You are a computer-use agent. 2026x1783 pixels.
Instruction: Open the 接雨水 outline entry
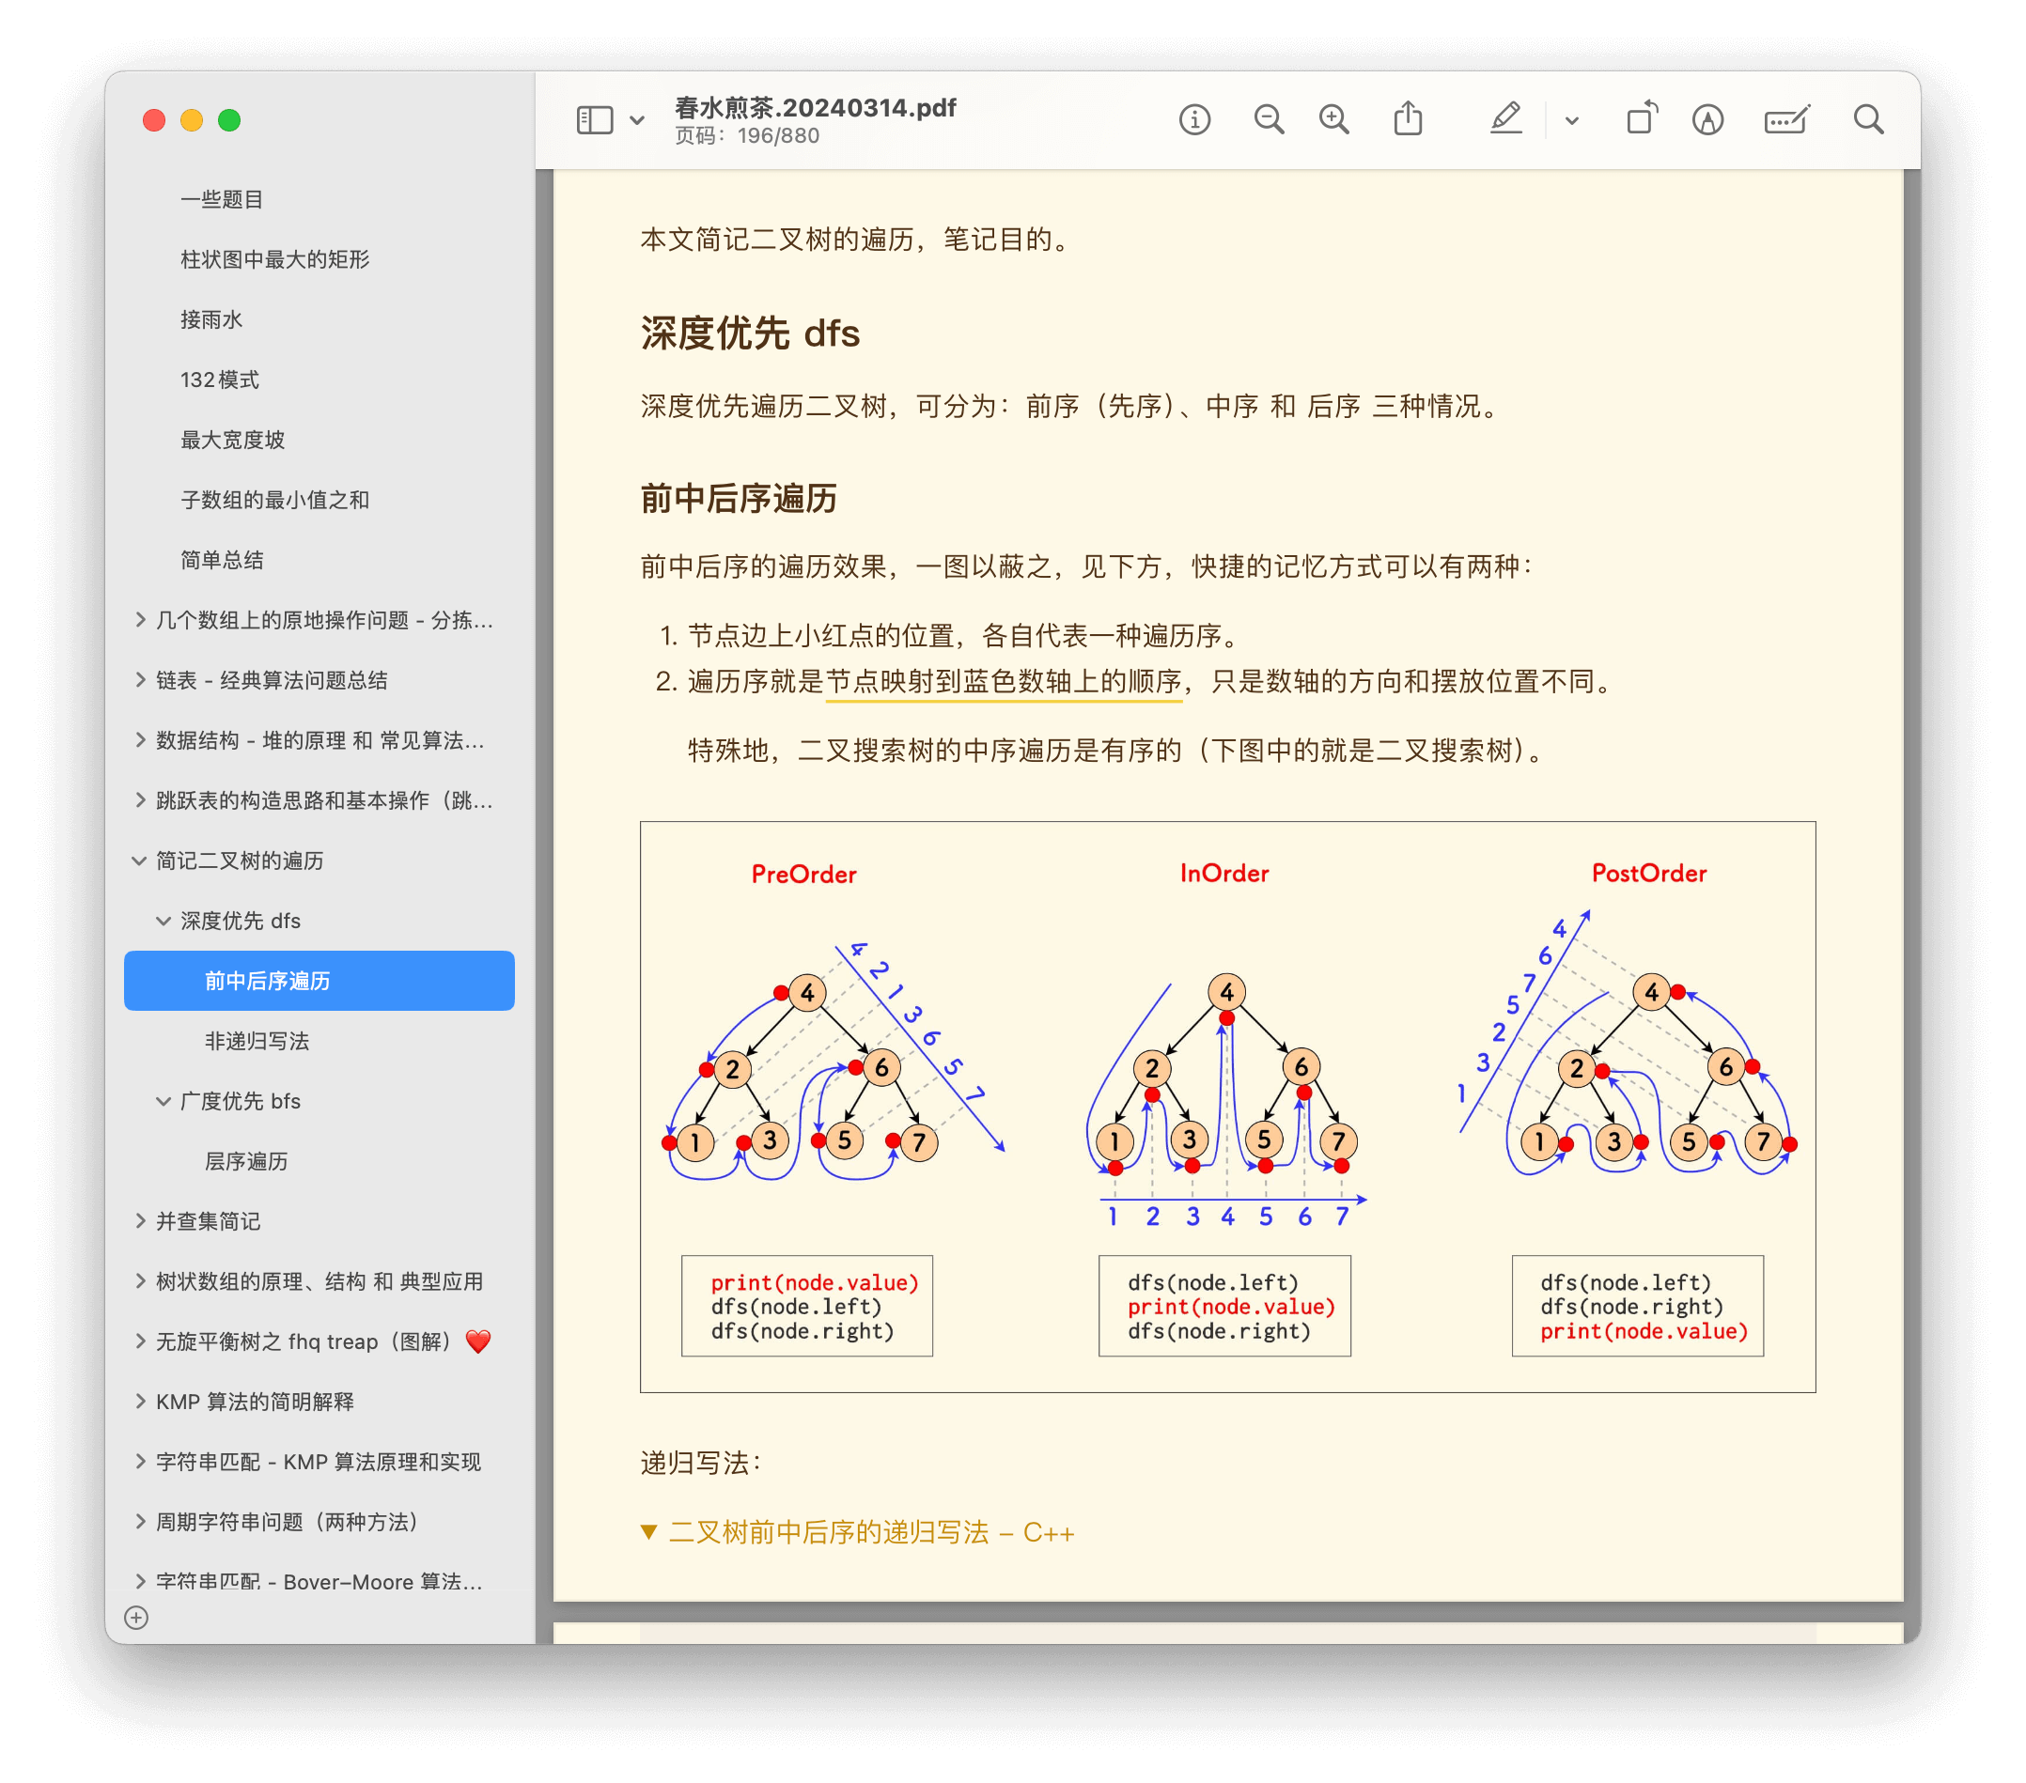(x=211, y=319)
